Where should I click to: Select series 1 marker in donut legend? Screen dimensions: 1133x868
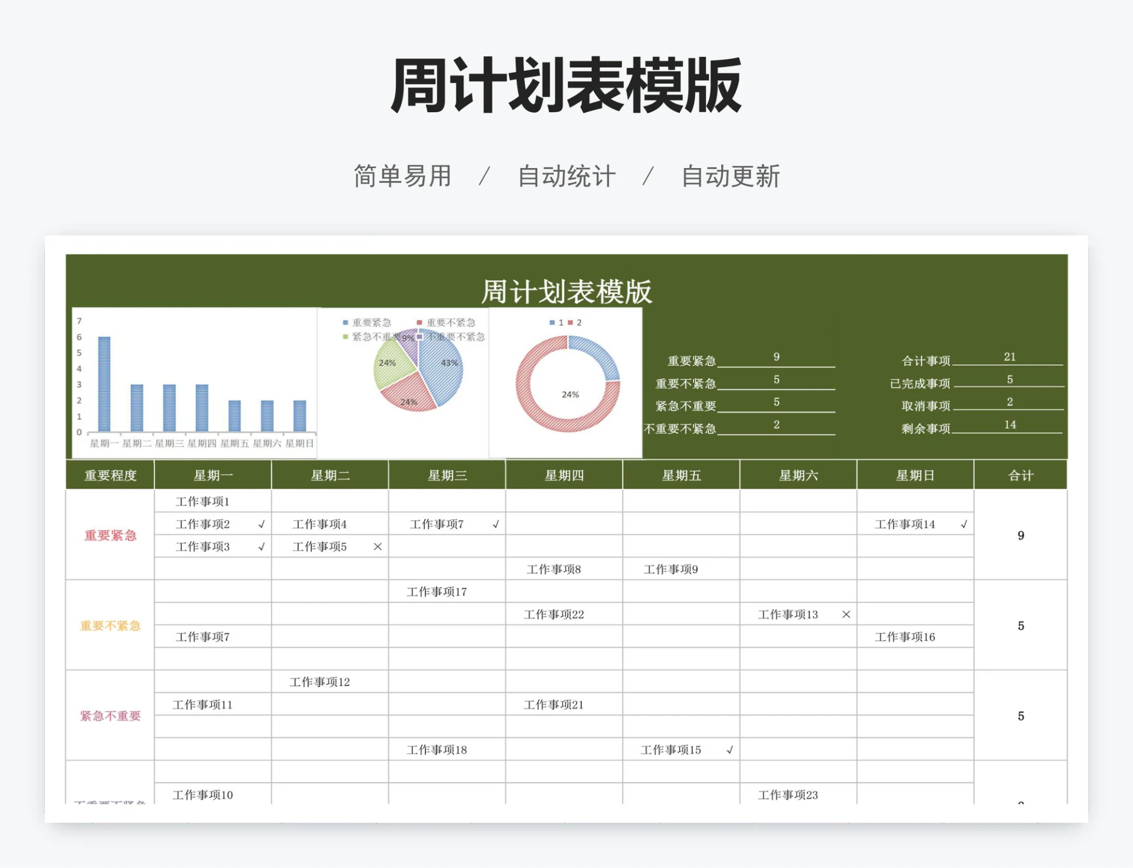(552, 322)
